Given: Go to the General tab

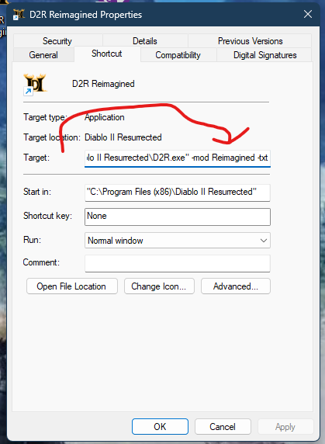Looking at the screenshot, I should point(43,55).
